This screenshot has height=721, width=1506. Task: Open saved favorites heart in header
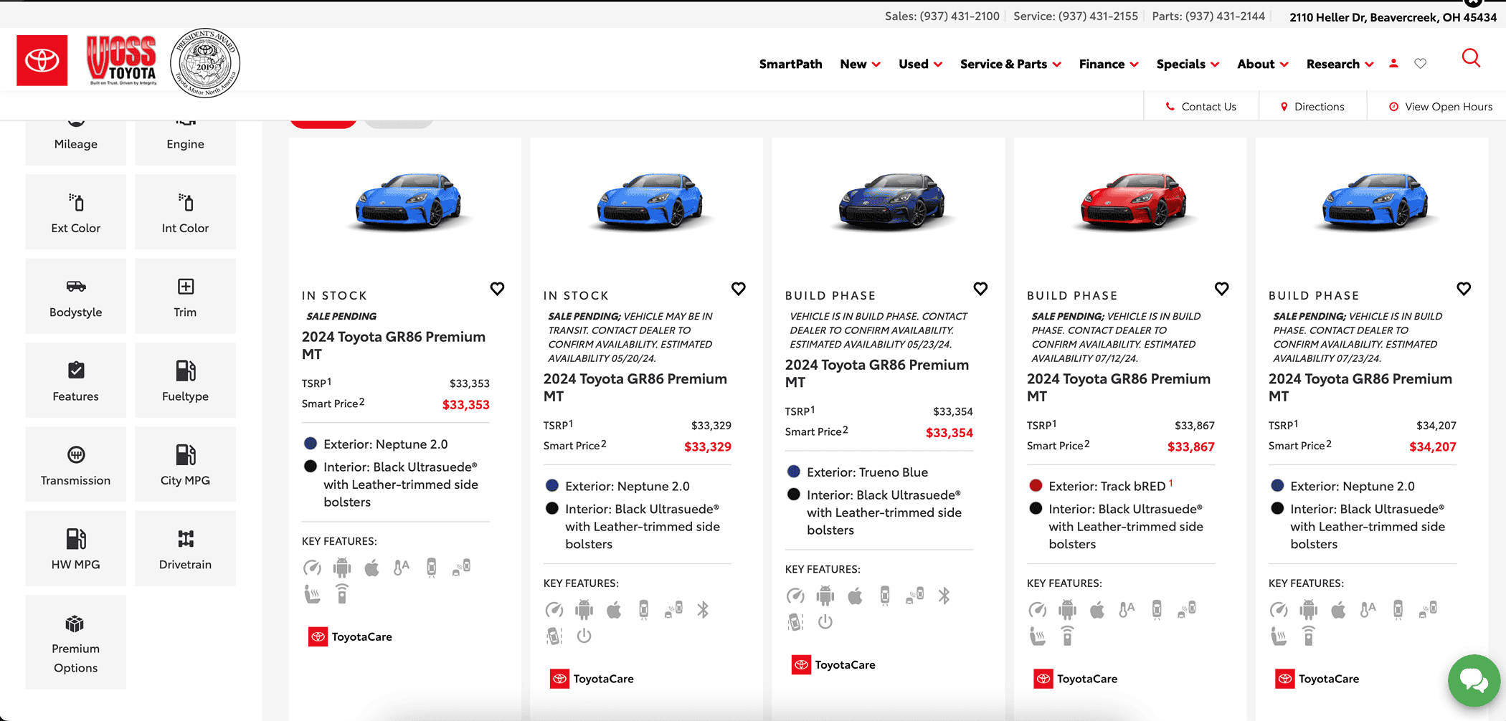(1420, 64)
